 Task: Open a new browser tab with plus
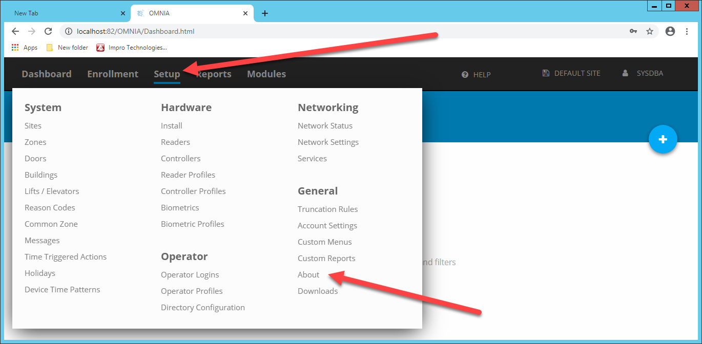point(265,13)
